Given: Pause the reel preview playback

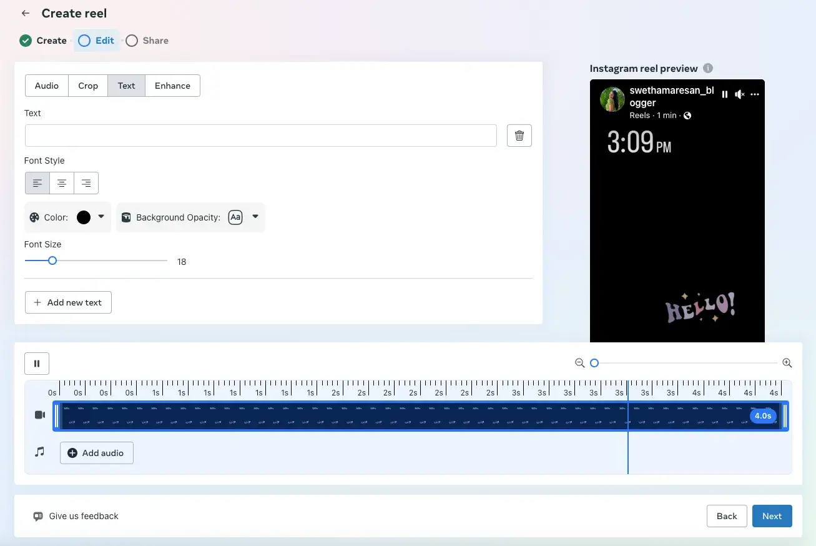Looking at the screenshot, I should coord(725,94).
